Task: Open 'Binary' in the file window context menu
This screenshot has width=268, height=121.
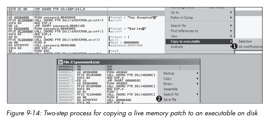Action: click(168, 84)
